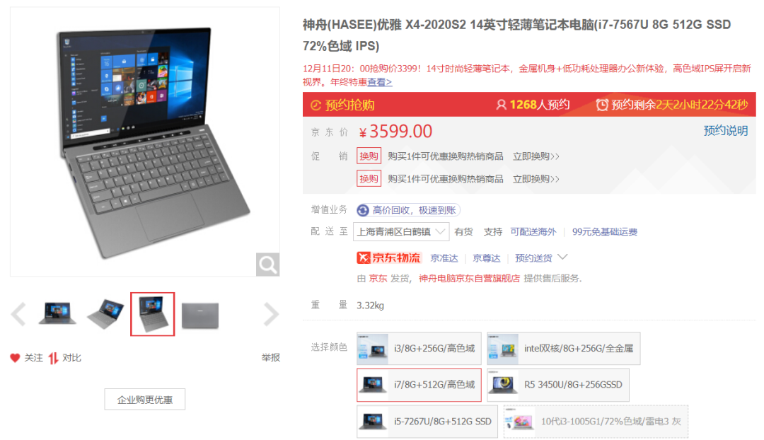Open the 上海青浦区白鹤镇 delivery address dropdown
Screen dimensions: 764x440
(x=401, y=232)
